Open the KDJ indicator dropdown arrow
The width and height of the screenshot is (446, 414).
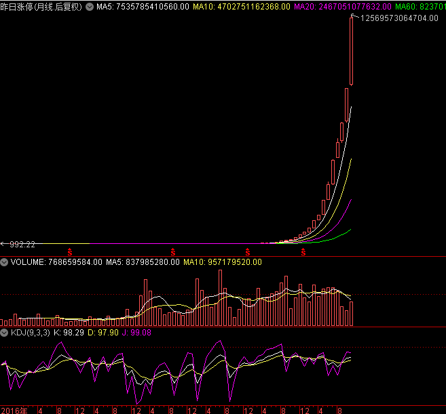(x=4, y=333)
